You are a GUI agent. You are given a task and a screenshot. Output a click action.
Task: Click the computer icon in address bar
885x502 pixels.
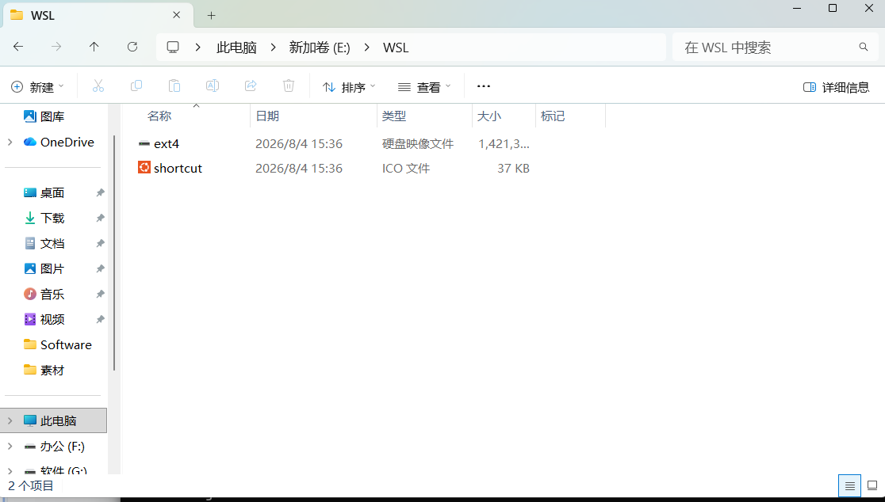pos(173,48)
